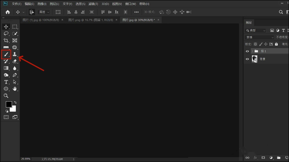Select the Clone Stamp tool
The image size is (289, 162).
(15, 54)
